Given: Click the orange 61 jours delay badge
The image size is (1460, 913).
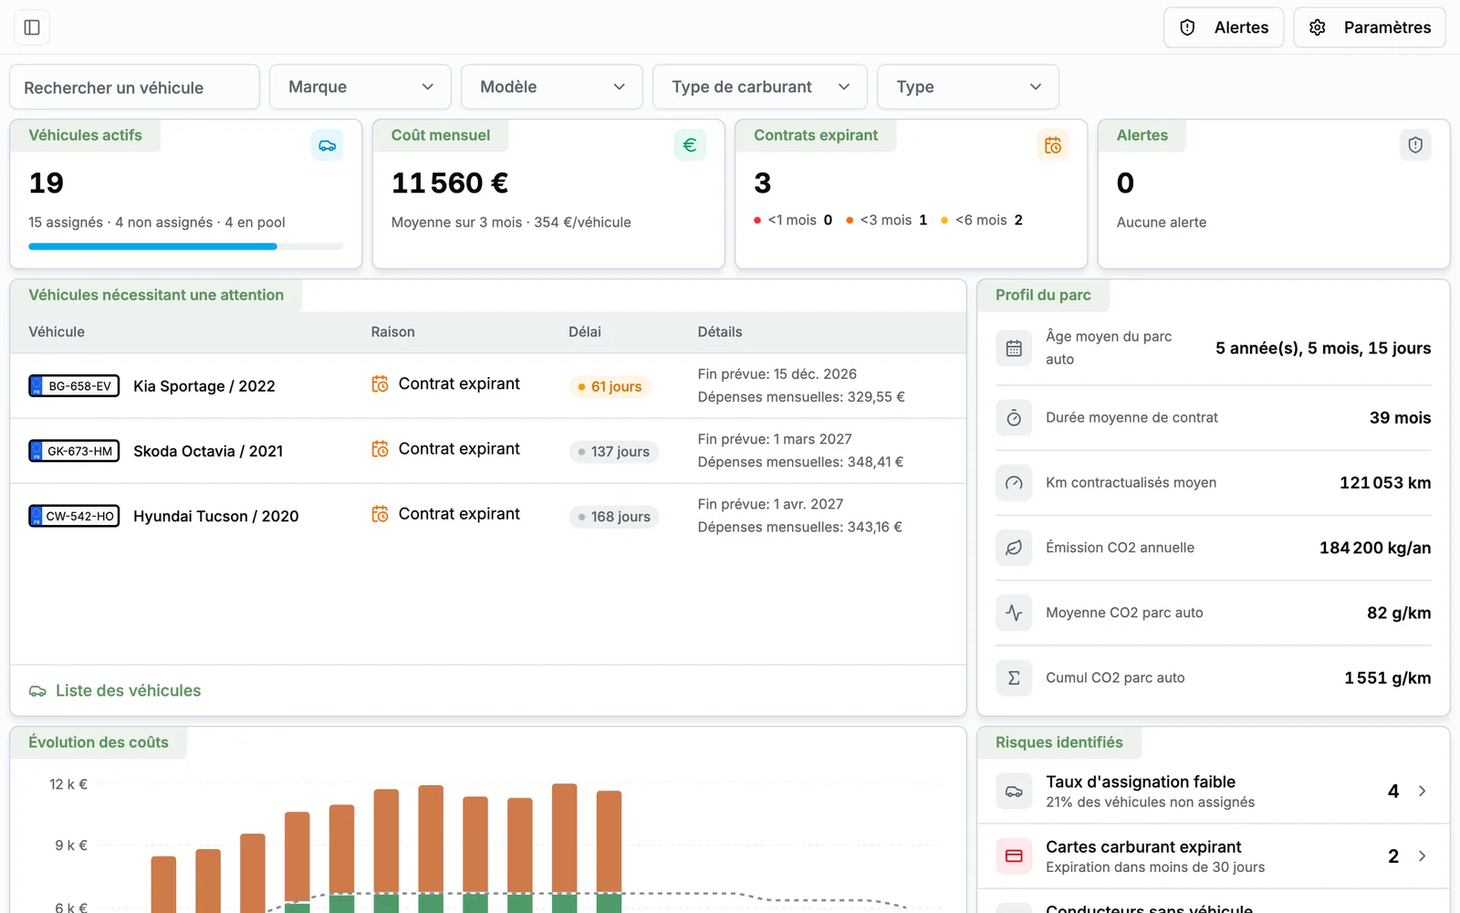Looking at the screenshot, I should click(x=610, y=387).
